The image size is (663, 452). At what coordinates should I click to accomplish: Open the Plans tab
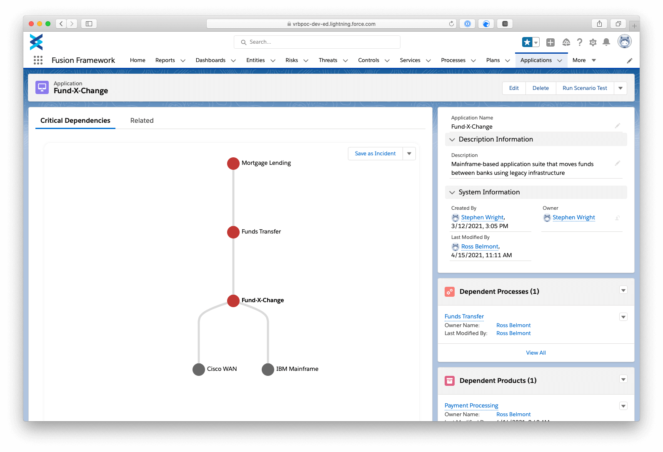pyautogui.click(x=493, y=60)
